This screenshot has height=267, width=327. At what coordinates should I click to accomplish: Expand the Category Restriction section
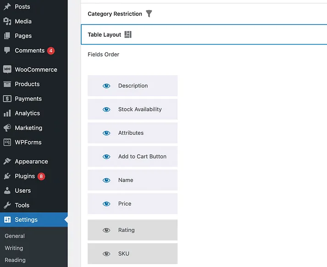point(204,14)
